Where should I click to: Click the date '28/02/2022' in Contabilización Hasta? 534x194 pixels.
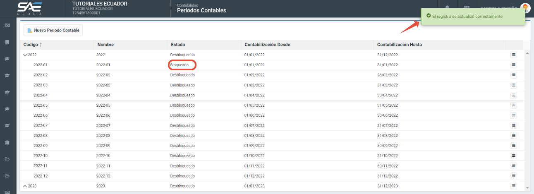pos(388,75)
